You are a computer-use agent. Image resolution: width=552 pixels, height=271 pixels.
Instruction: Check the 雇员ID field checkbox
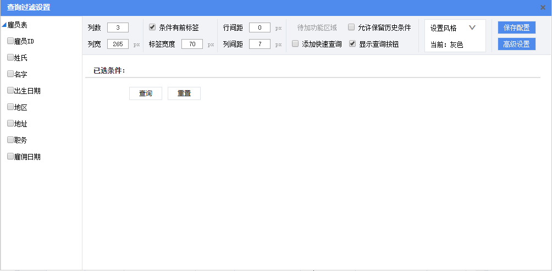(x=10, y=41)
